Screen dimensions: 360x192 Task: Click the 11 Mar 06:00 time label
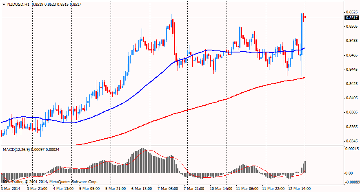[x=247, y=189]
